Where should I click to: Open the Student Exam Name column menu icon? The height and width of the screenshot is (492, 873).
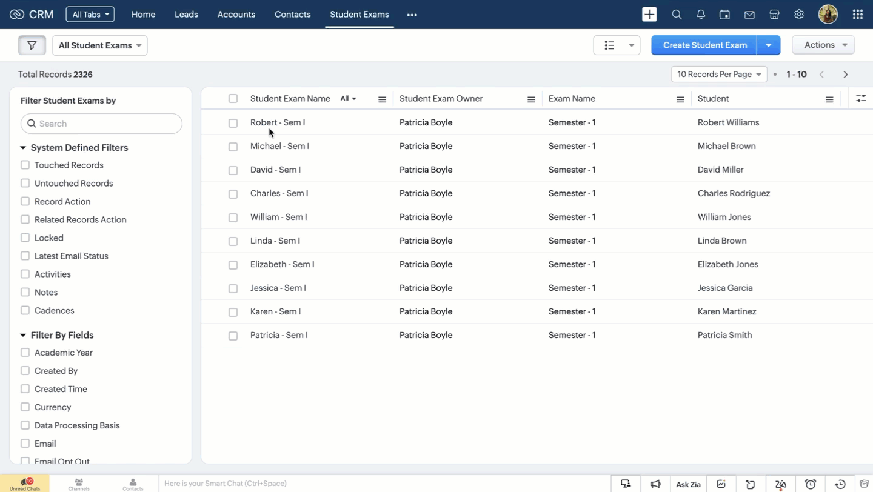[382, 99]
